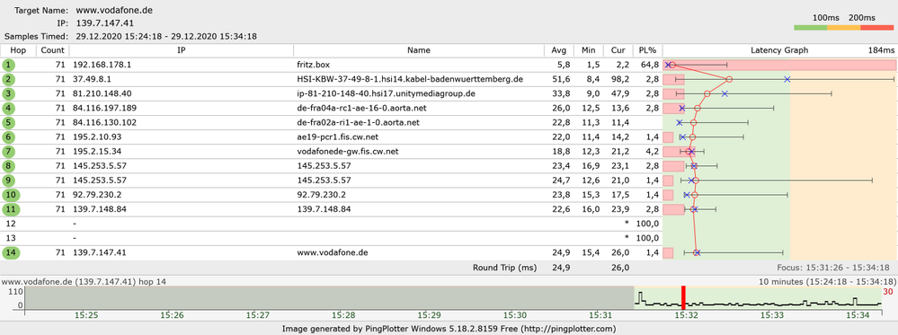Click the IP 81.210.148.40 cell

102,93
